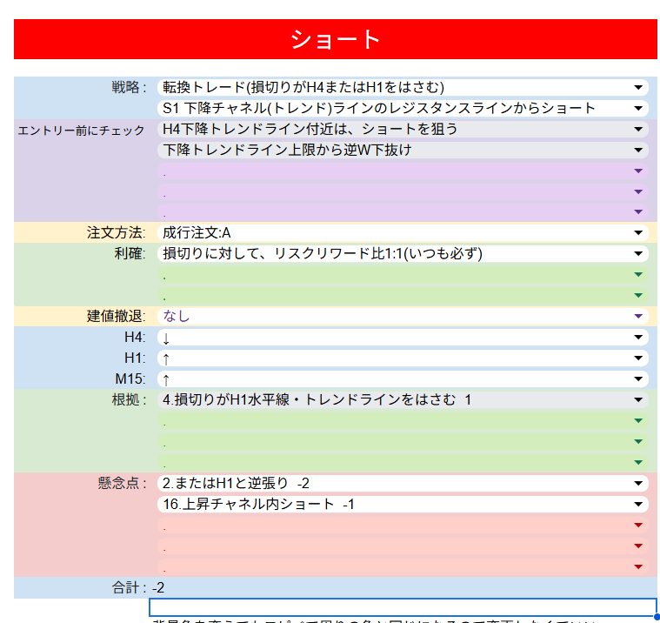Click arrow on 下降トレンドライン上限から逆W下抜け row
Screen dimensions: 660x623
(638, 150)
